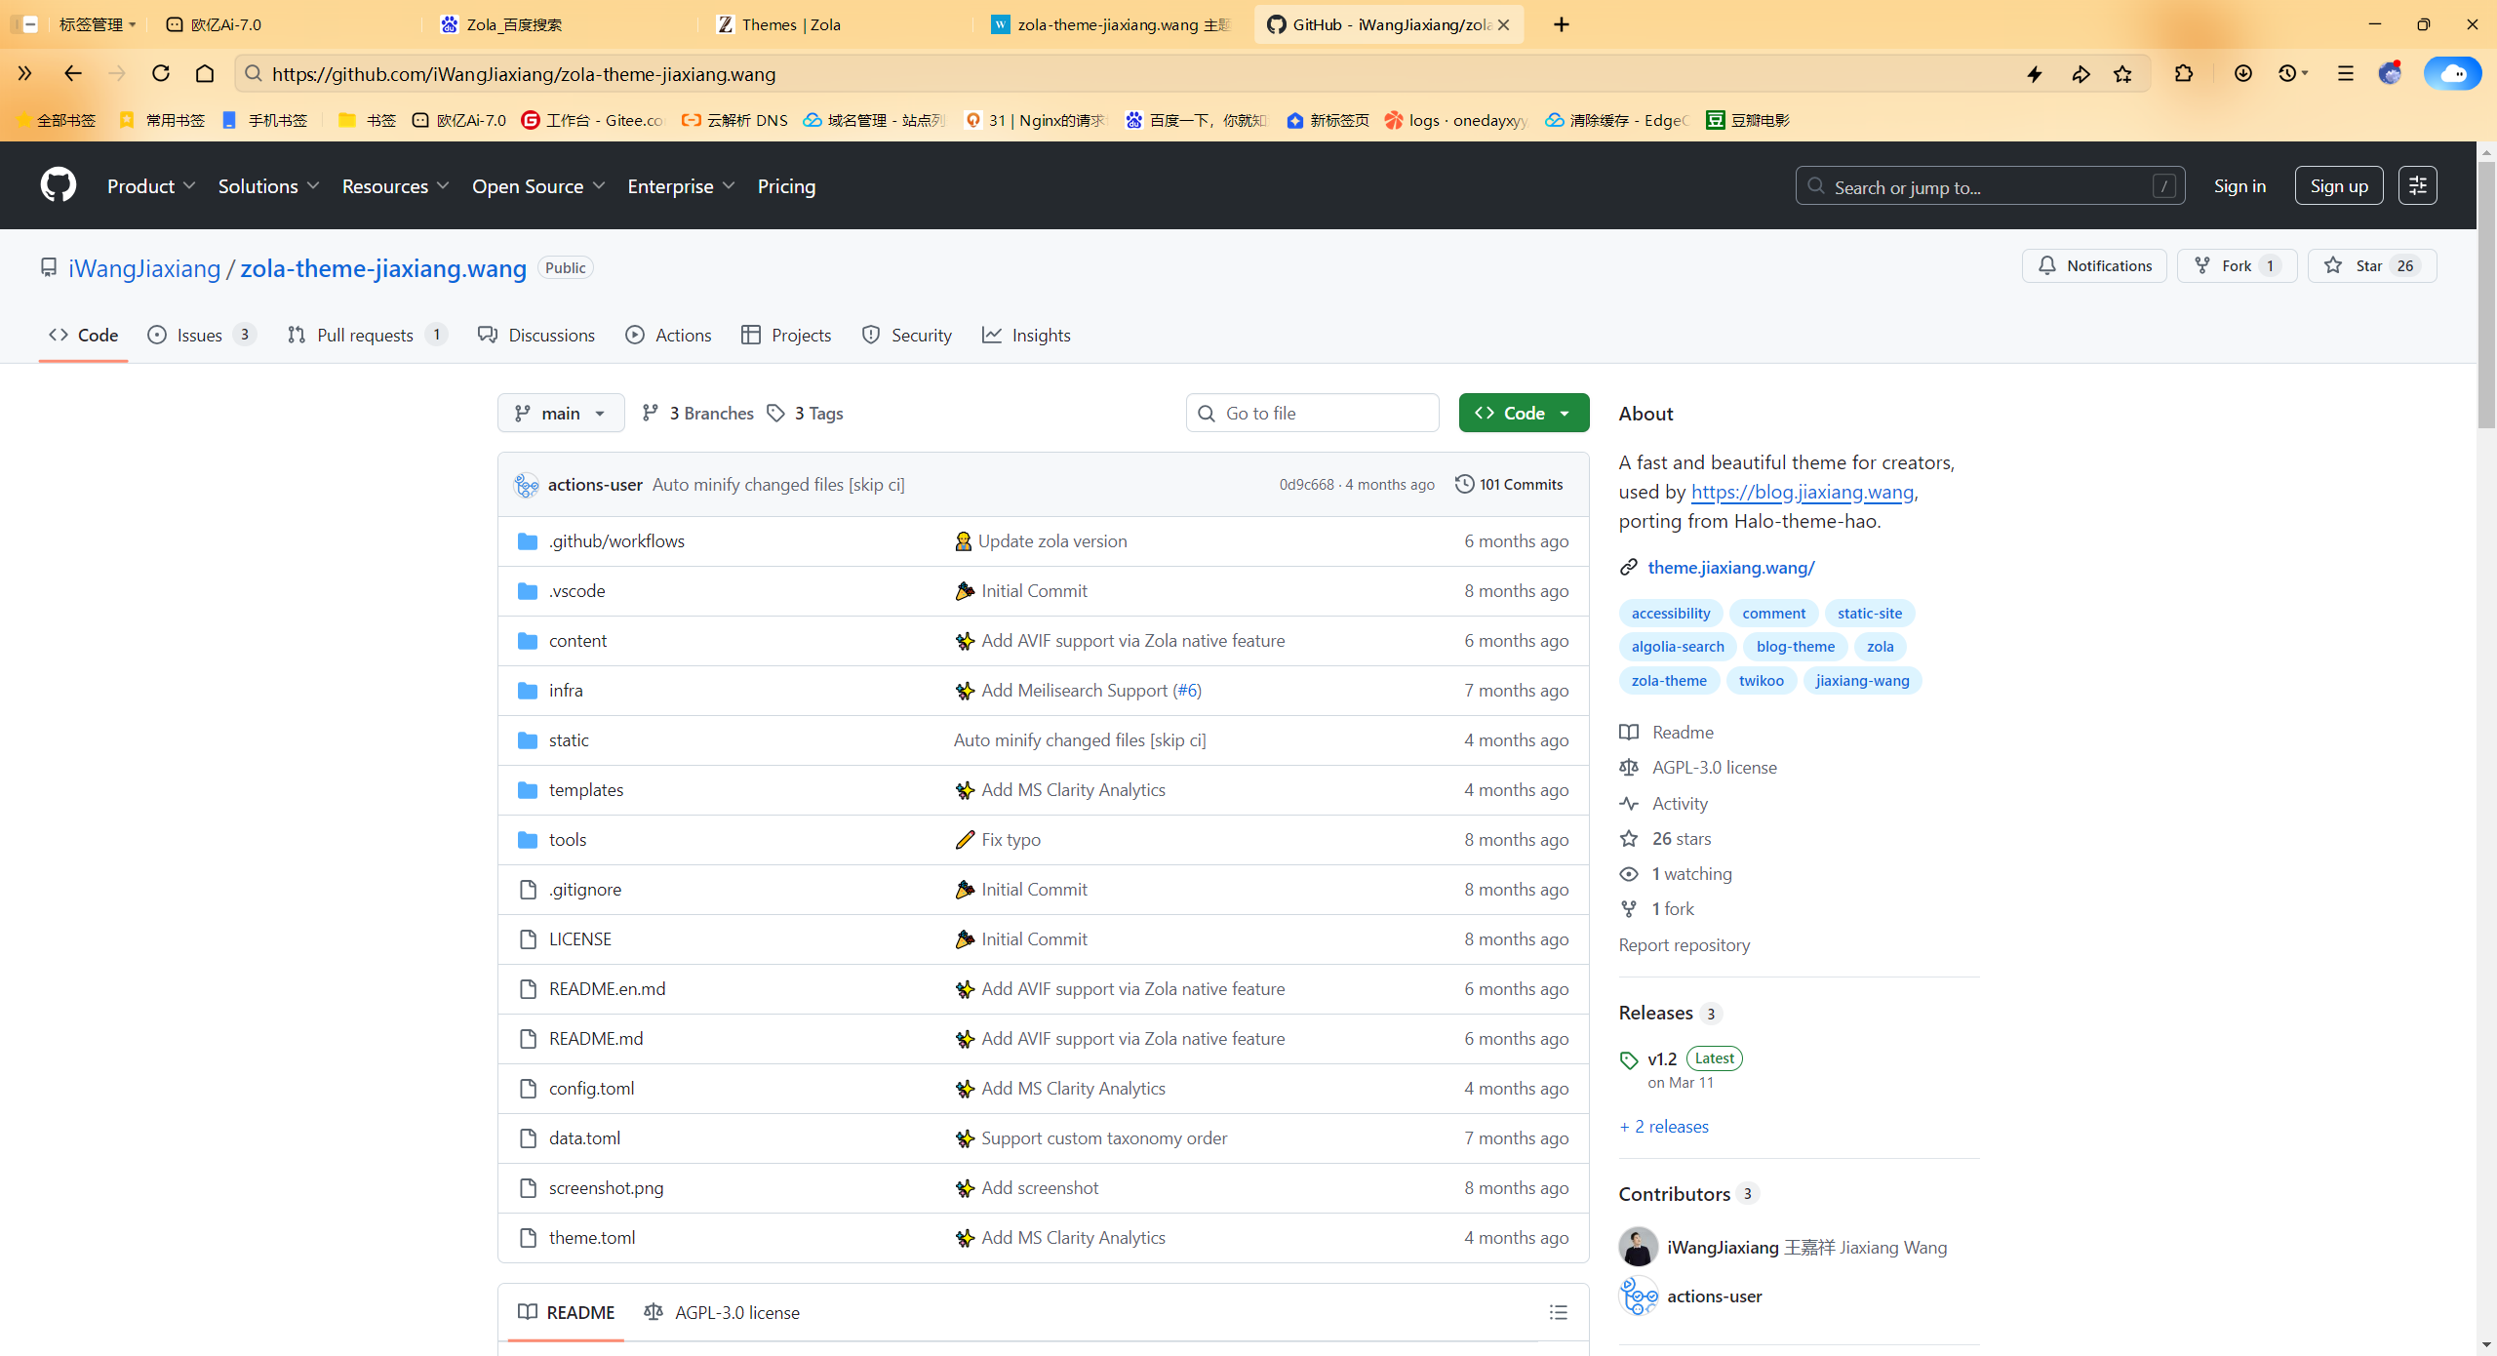
Task: Open browser hamburger menu icon
Action: [2346, 74]
